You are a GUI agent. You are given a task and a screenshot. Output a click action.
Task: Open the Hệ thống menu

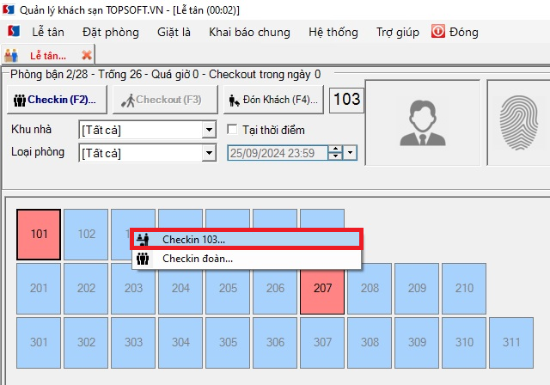coord(333,32)
